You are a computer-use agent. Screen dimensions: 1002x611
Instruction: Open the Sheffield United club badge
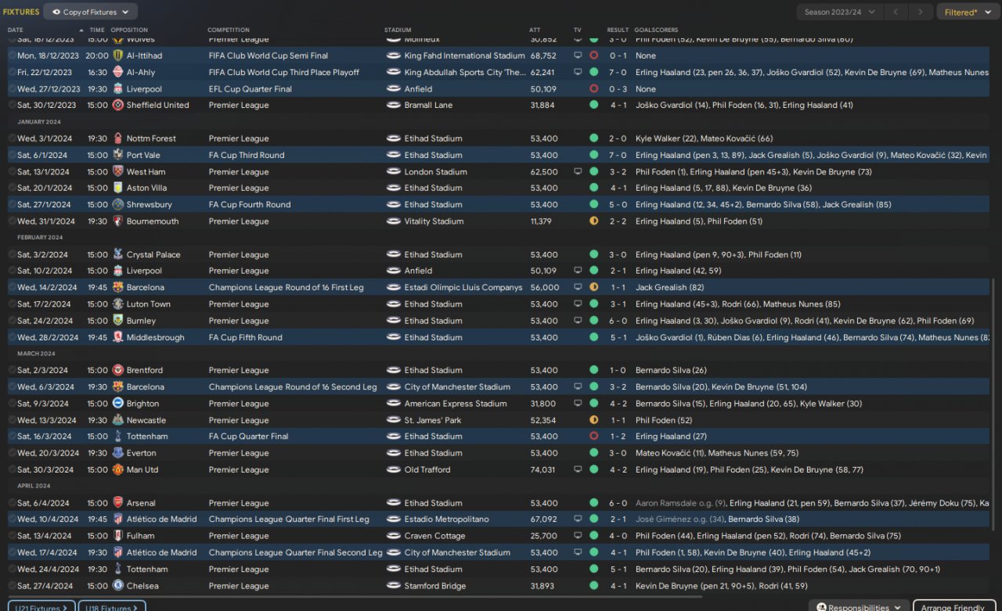118,105
